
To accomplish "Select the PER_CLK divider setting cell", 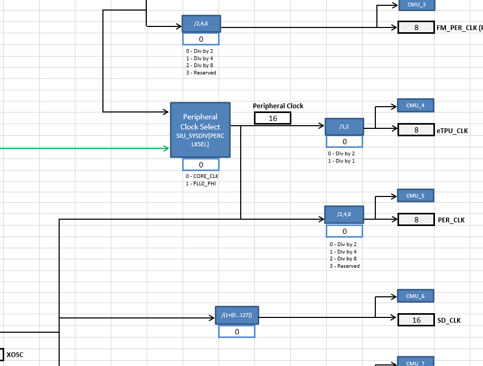I will [x=344, y=230].
